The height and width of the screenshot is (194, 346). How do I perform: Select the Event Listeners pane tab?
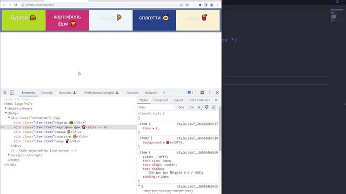tap(199, 100)
